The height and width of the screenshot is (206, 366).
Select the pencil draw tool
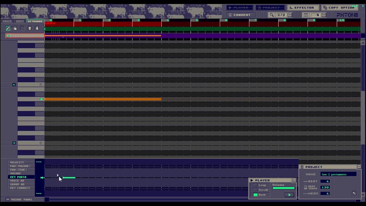(x=8, y=28)
